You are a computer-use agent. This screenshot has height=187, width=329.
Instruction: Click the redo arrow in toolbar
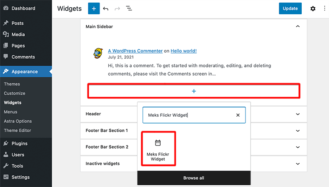pyautogui.click(x=117, y=8)
